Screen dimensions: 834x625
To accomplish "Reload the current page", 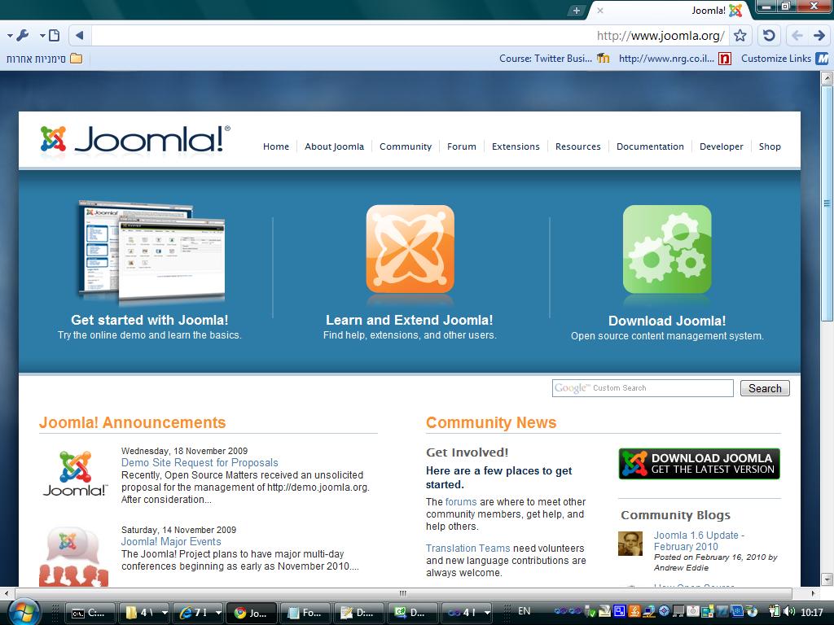I will (x=769, y=36).
